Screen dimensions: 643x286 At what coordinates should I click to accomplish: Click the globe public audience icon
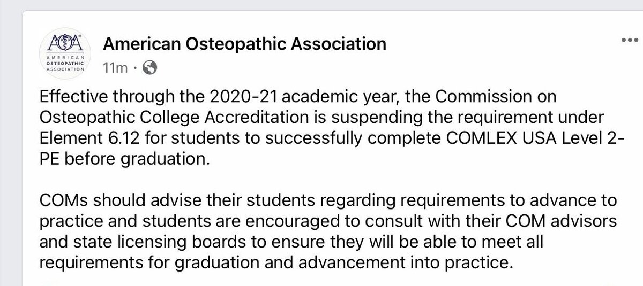coord(152,68)
